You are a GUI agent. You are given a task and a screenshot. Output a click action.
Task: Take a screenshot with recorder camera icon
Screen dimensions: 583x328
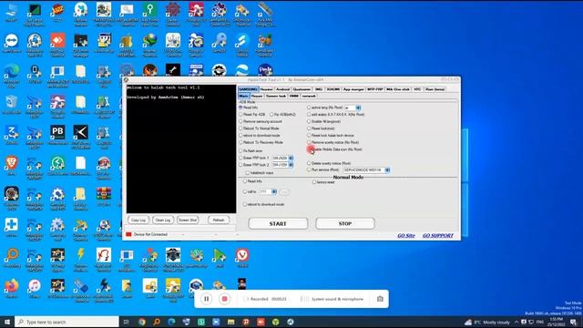point(380,299)
